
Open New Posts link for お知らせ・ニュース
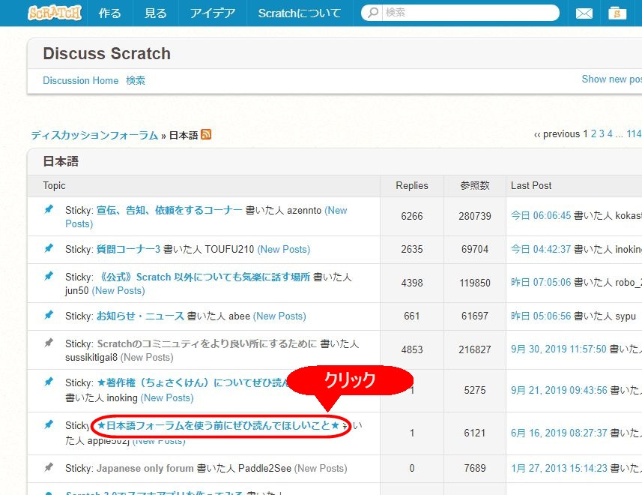(x=279, y=316)
